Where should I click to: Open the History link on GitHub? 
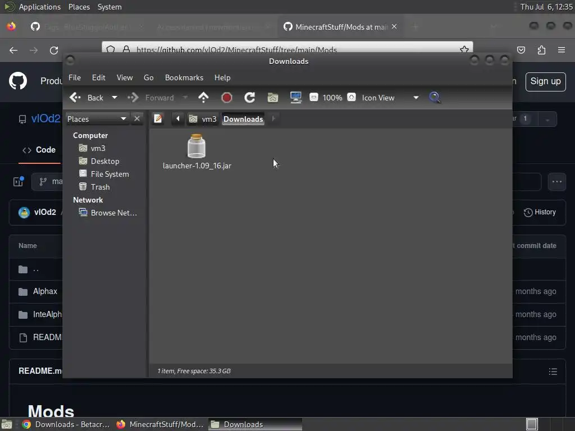tap(540, 212)
